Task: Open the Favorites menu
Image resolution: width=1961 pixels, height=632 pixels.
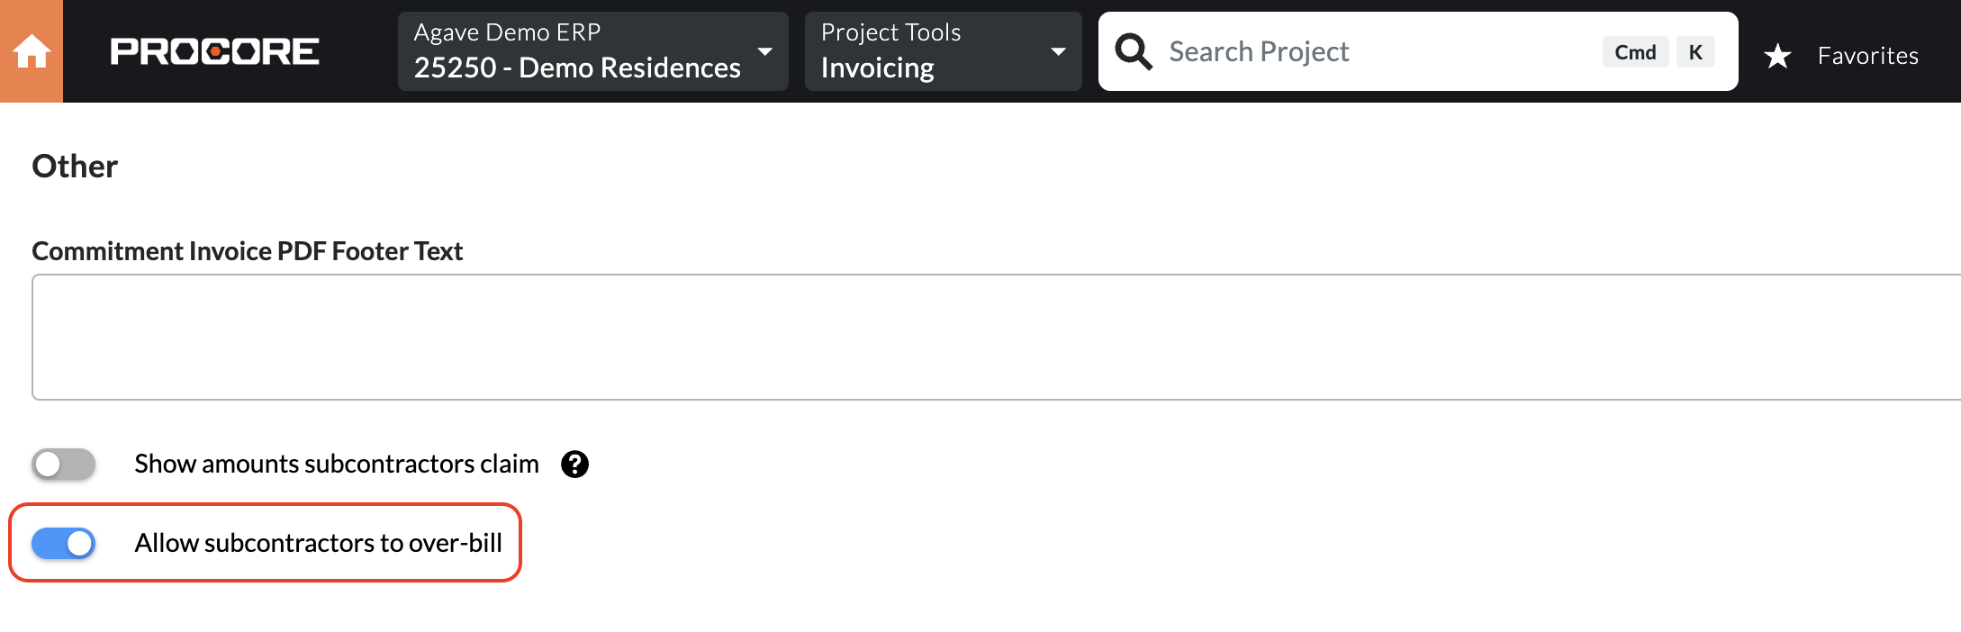Action: pos(1867,56)
